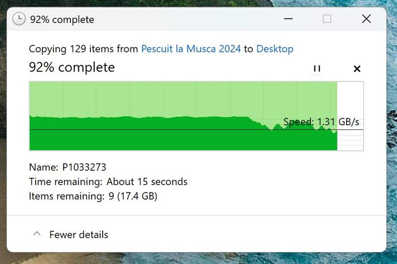Click the "About 15 seconds" time remaining text
The height and width of the screenshot is (264, 397).
[147, 182]
